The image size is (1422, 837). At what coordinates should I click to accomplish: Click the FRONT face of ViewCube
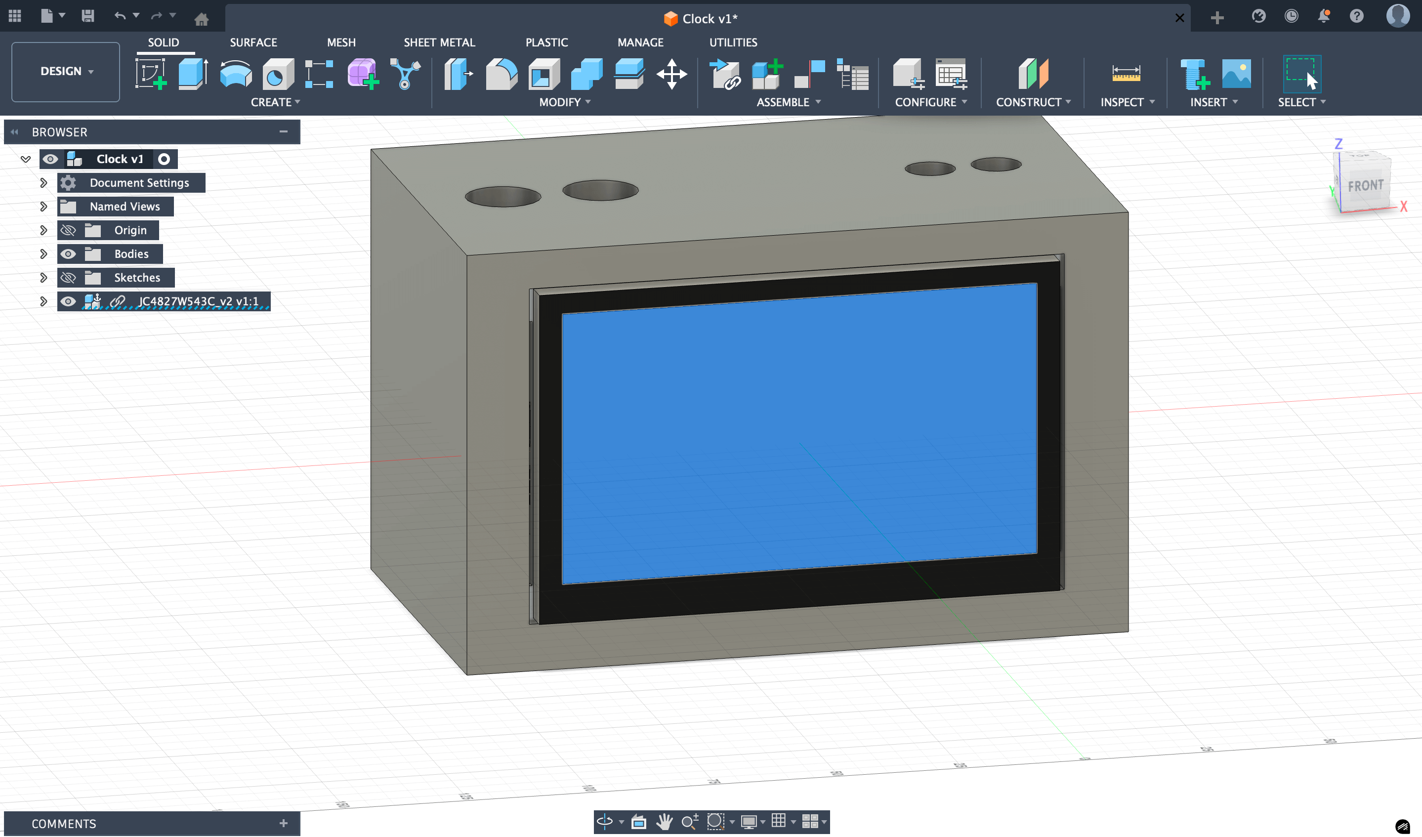pyautogui.click(x=1366, y=186)
